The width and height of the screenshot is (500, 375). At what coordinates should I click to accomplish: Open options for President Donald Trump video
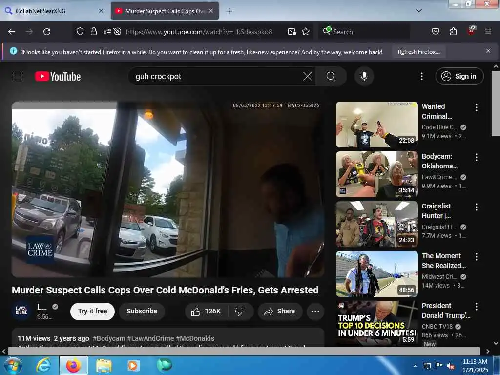coord(477,307)
